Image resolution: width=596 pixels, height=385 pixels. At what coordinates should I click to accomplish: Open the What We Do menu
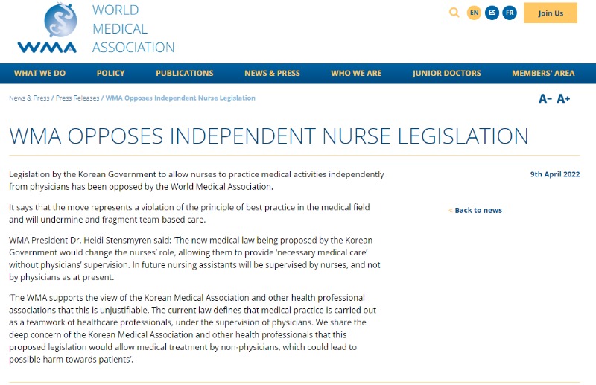click(40, 74)
